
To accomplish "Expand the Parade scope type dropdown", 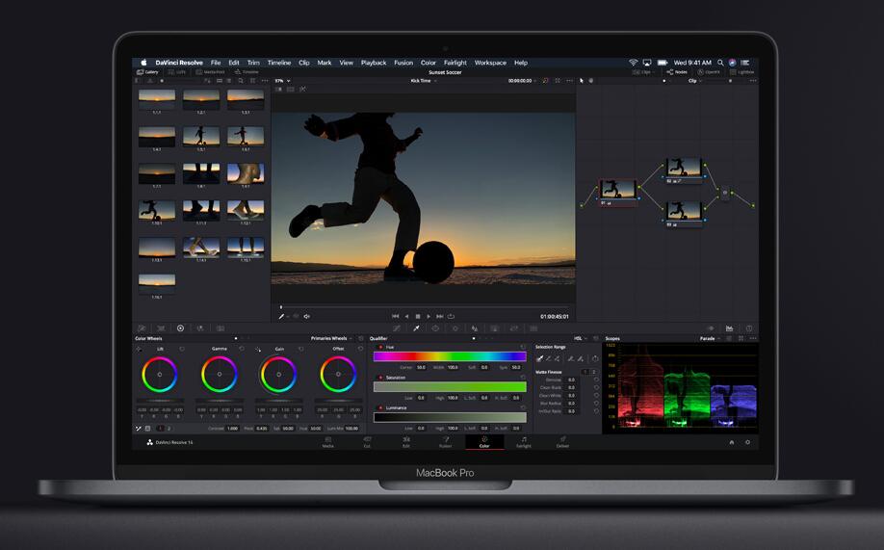I will [710, 338].
